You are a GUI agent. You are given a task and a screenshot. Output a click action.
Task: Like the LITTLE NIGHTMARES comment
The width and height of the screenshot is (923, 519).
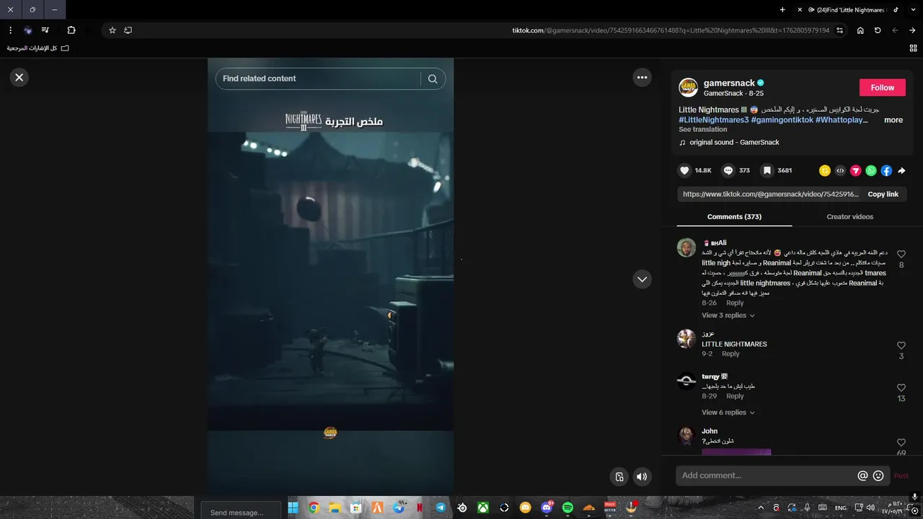point(901,346)
